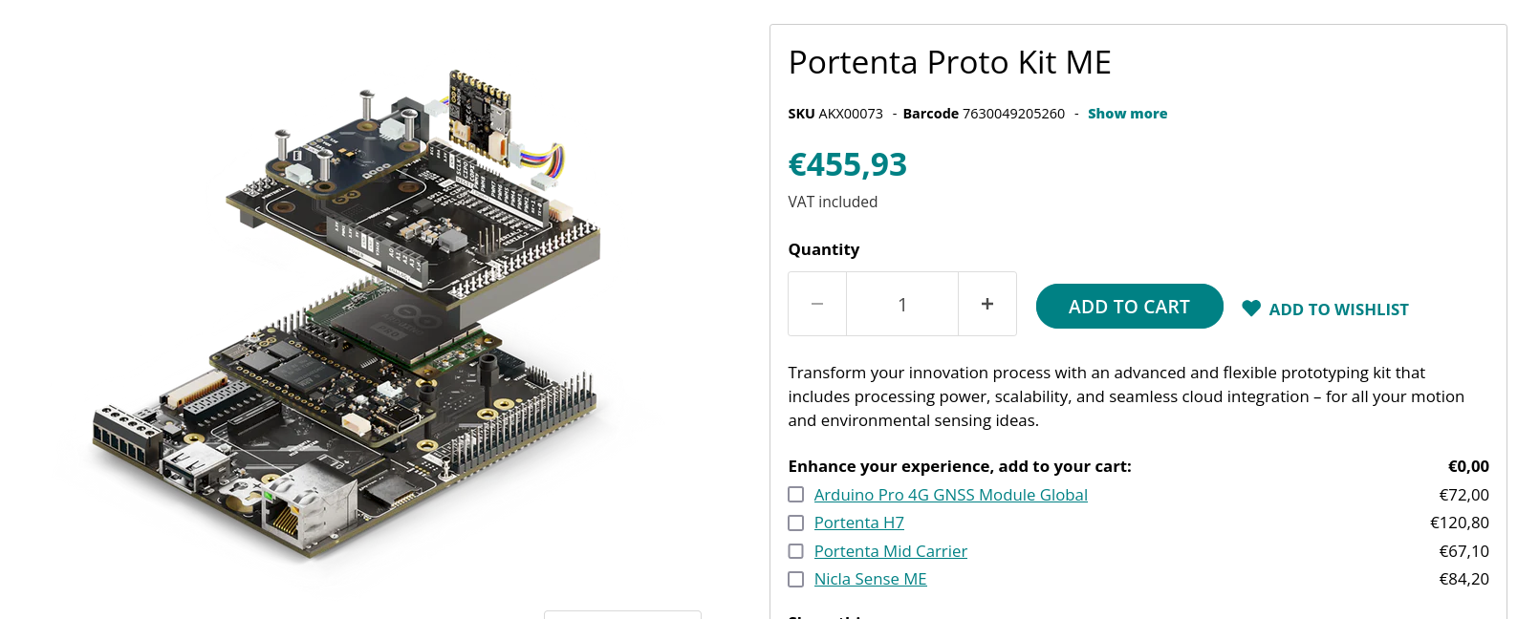This screenshot has width=1539, height=619.
Task: Click the barcode number 7630049205260
Action: tap(1013, 114)
